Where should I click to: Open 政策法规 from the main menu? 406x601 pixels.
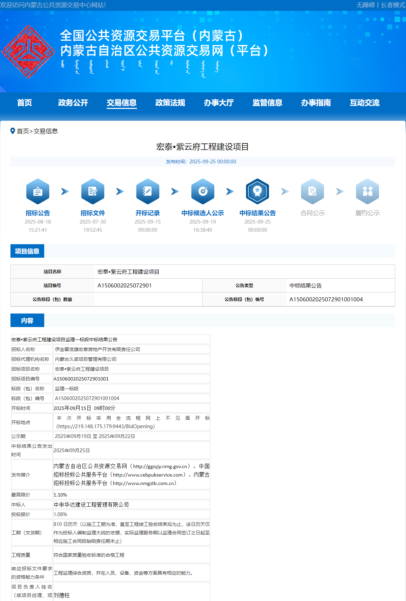point(170,103)
